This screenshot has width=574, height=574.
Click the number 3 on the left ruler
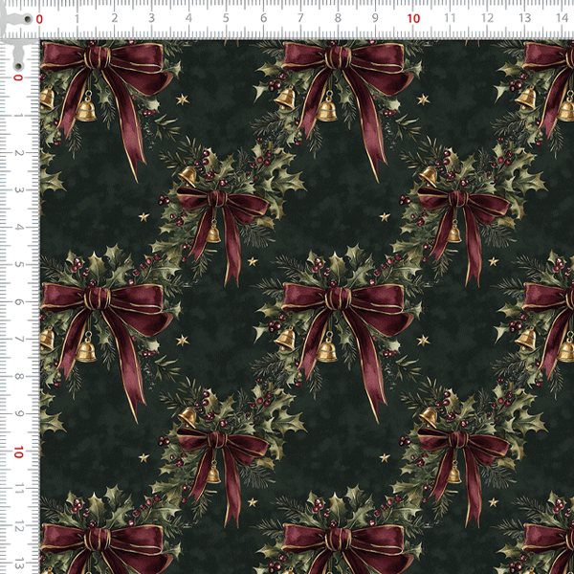(x=19, y=189)
